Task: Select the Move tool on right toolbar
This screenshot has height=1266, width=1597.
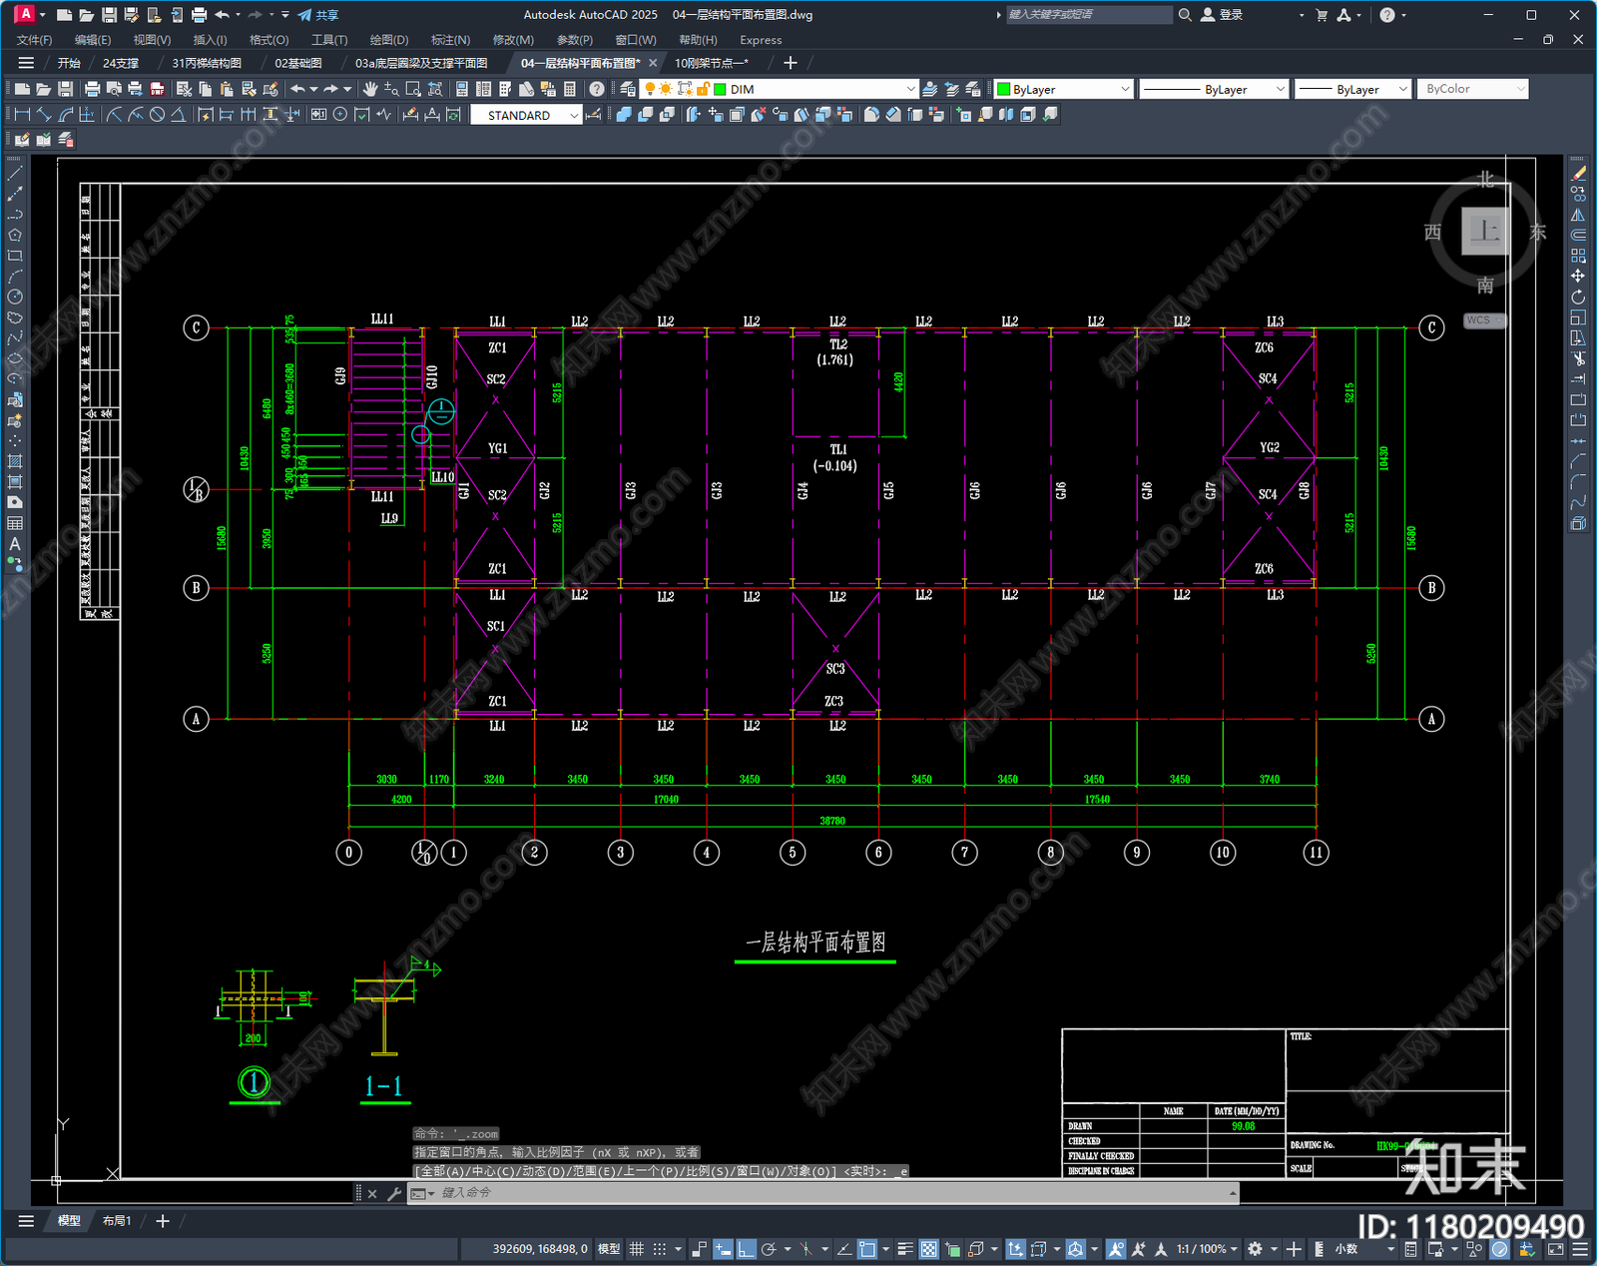Action: coord(1578,276)
